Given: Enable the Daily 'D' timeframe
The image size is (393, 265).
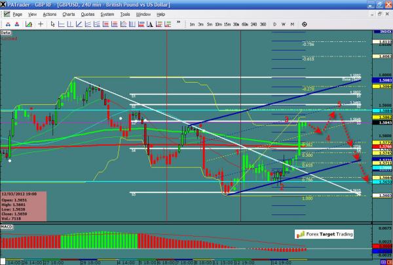Looking at the screenshot, I should click(274, 24).
